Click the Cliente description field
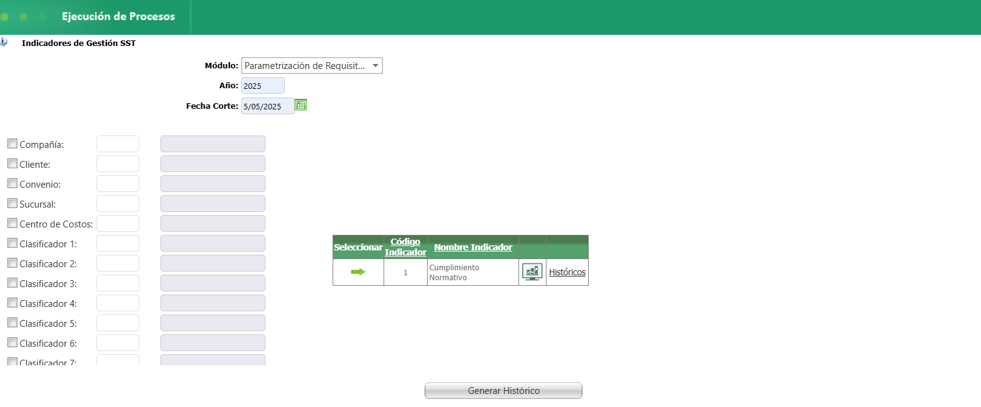The width and height of the screenshot is (981, 407). [x=213, y=163]
